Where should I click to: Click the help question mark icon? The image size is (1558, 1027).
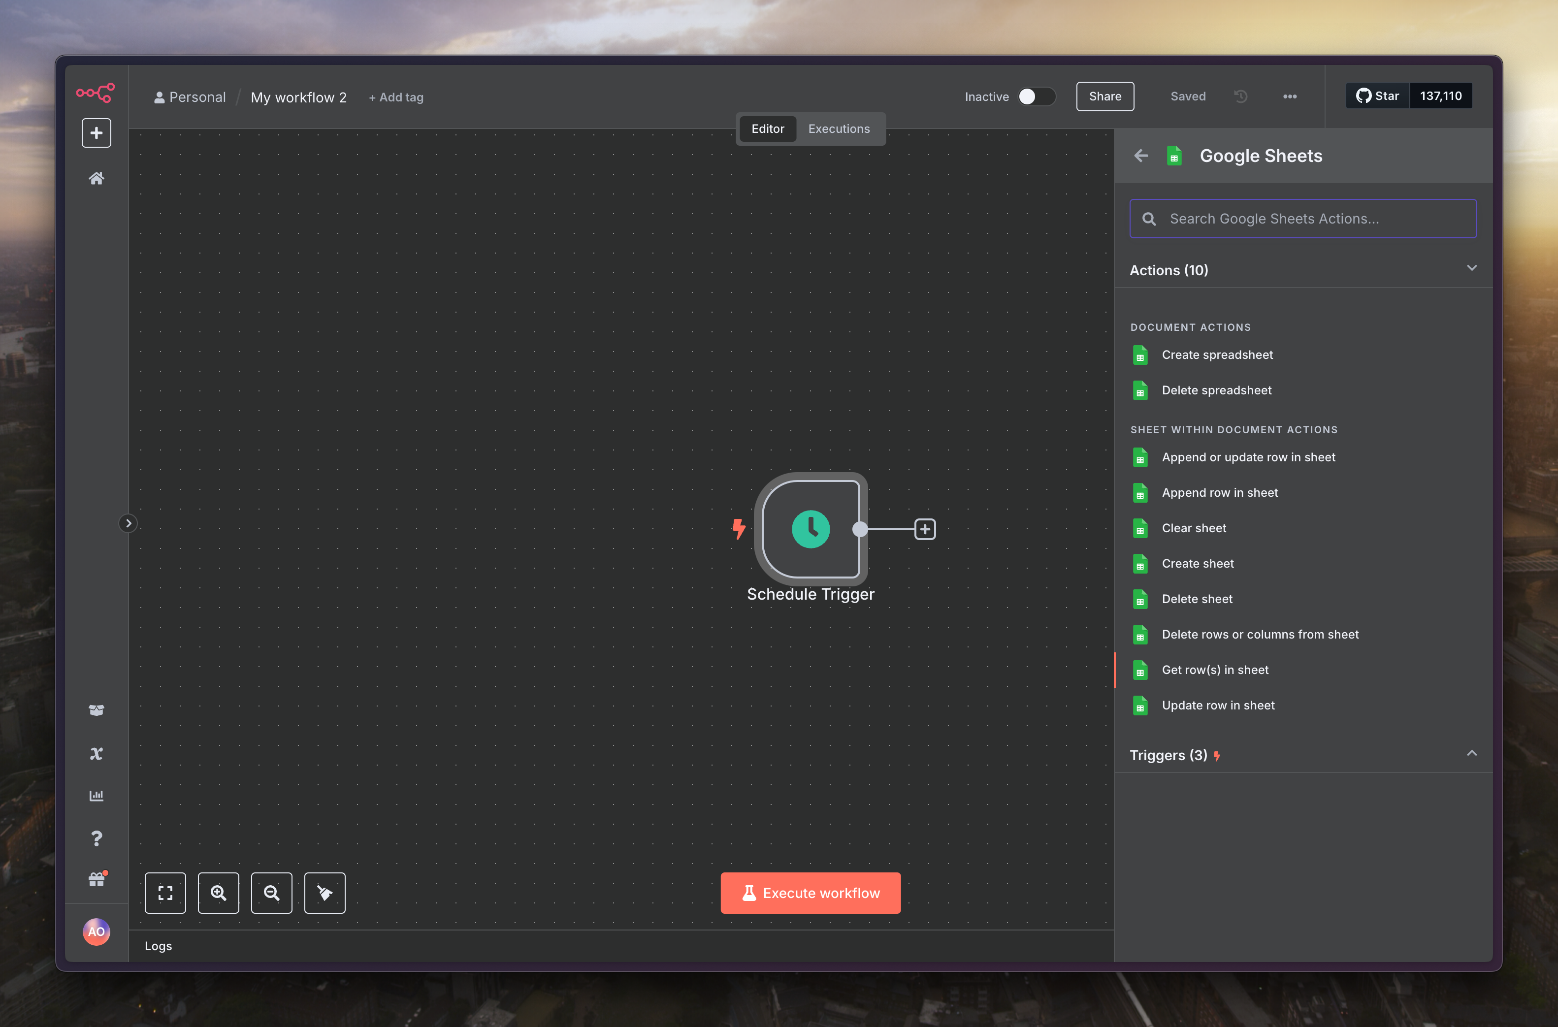(97, 838)
